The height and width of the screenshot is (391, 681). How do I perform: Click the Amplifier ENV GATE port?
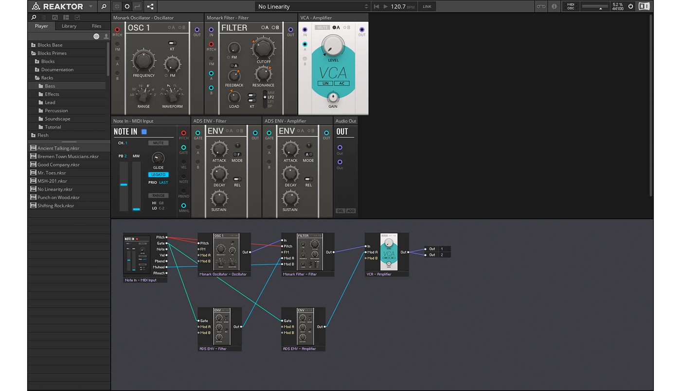tap(269, 133)
